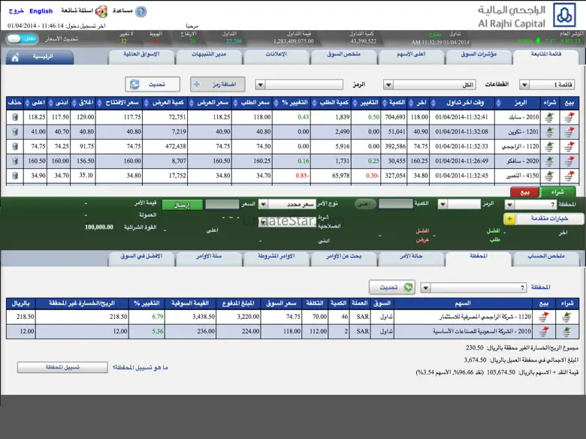Click the الكمية quantity input field

click(x=395, y=204)
